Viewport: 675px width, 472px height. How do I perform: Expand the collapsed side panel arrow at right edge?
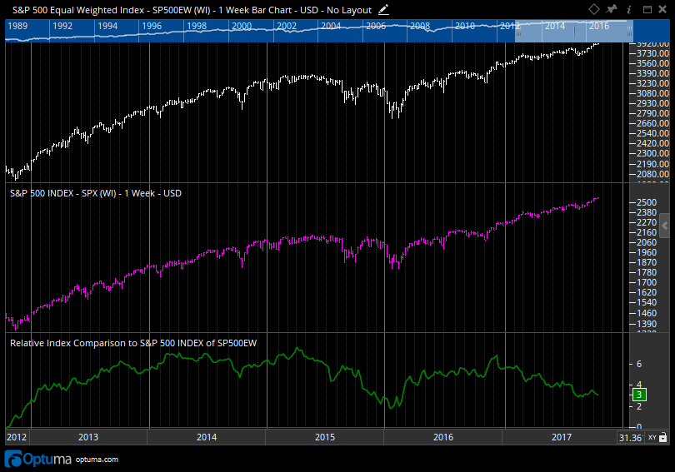pos(665,226)
